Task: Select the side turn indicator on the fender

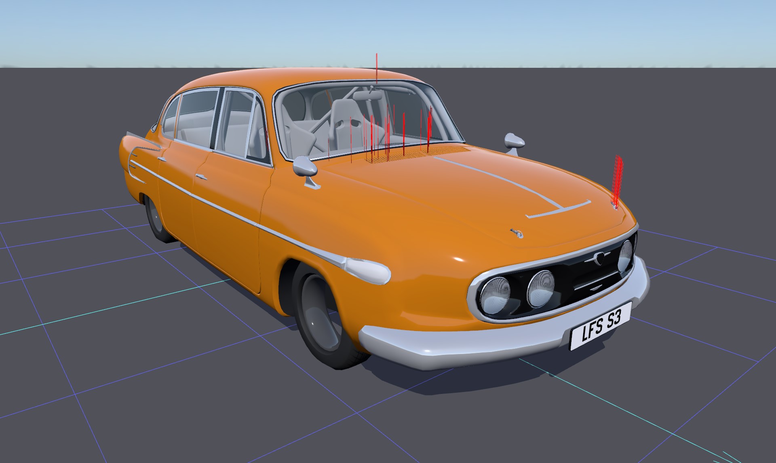Action: (x=368, y=270)
